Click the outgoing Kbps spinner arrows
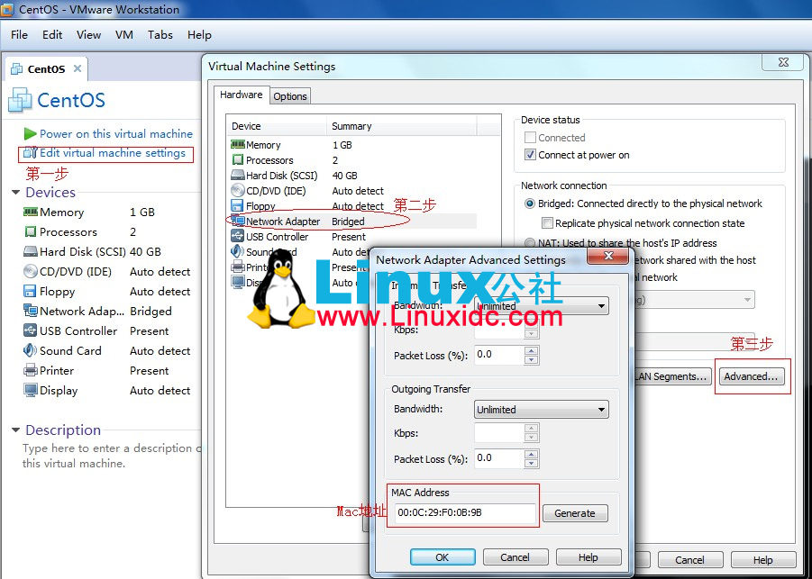The width and height of the screenshot is (812, 579). (532, 433)
